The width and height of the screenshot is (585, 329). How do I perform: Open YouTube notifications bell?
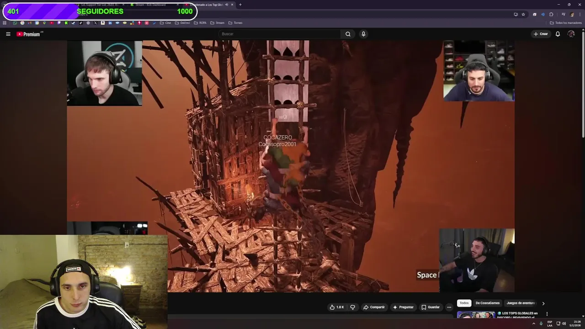click(x=558, y=34)
